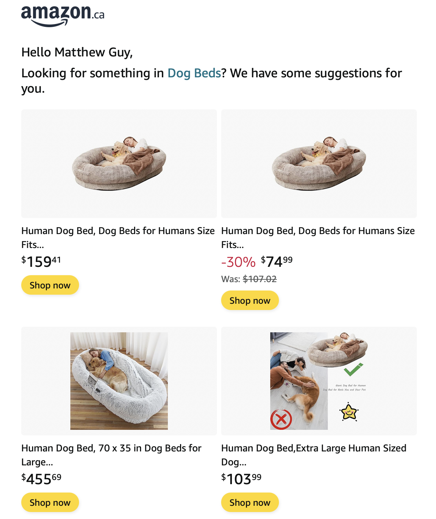Click the $455.69 price
This screenshot has width=436, height=519.
(41, 479)
